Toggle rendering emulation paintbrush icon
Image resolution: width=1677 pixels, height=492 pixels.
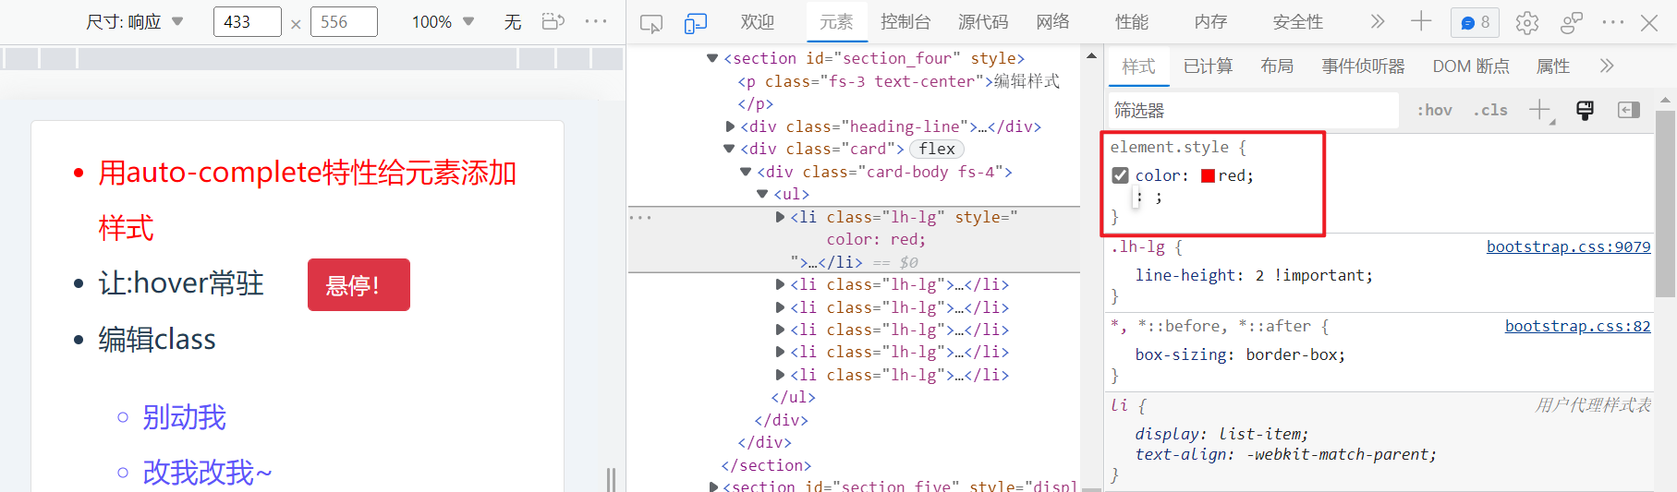1585,111
